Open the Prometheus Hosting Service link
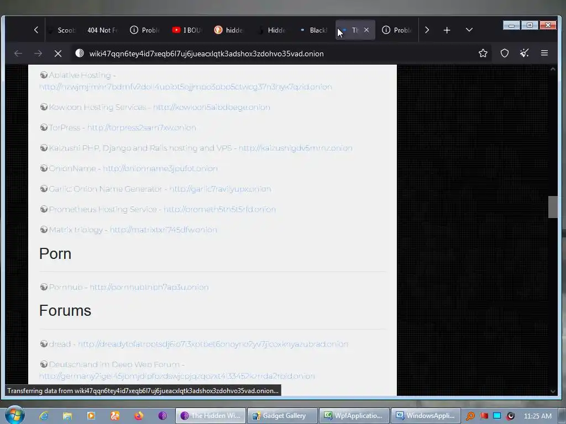The height and width of the screenshot is (424, 566). pyautogui.click(x=219, y=209)
